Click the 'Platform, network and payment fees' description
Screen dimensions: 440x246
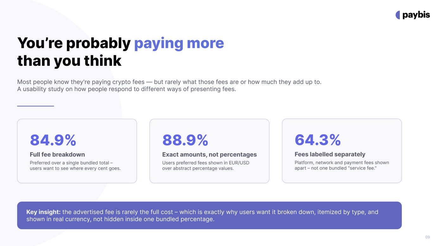(342, 165)
